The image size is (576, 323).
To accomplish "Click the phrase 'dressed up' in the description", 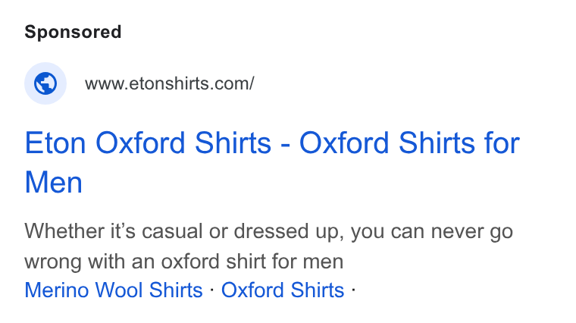I will click(x=289, y=232).
